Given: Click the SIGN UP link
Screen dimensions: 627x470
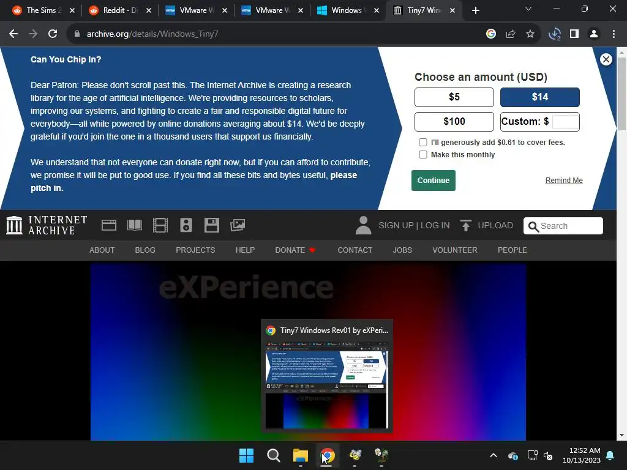Looking at the screenshot, I should click(396, 225).
